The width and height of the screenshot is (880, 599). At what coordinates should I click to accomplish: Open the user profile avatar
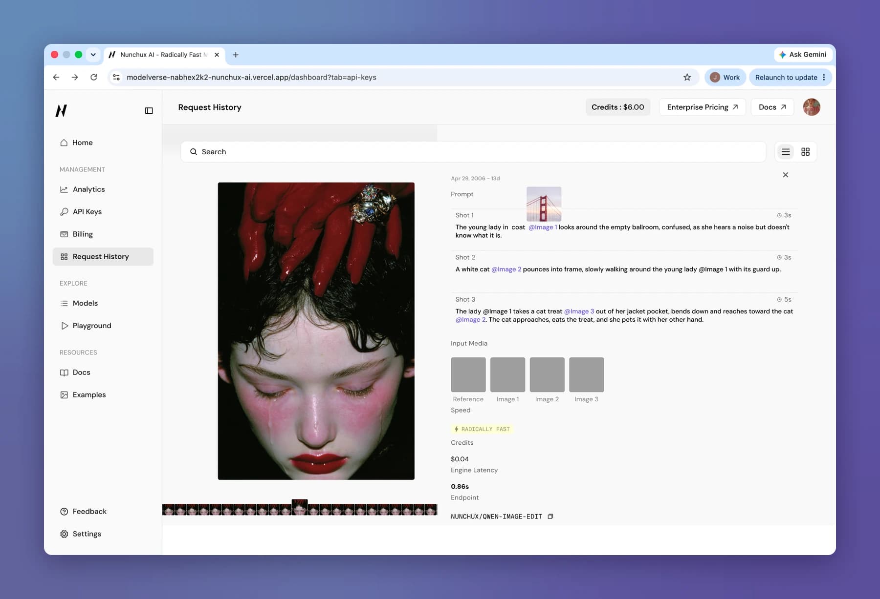812,107
